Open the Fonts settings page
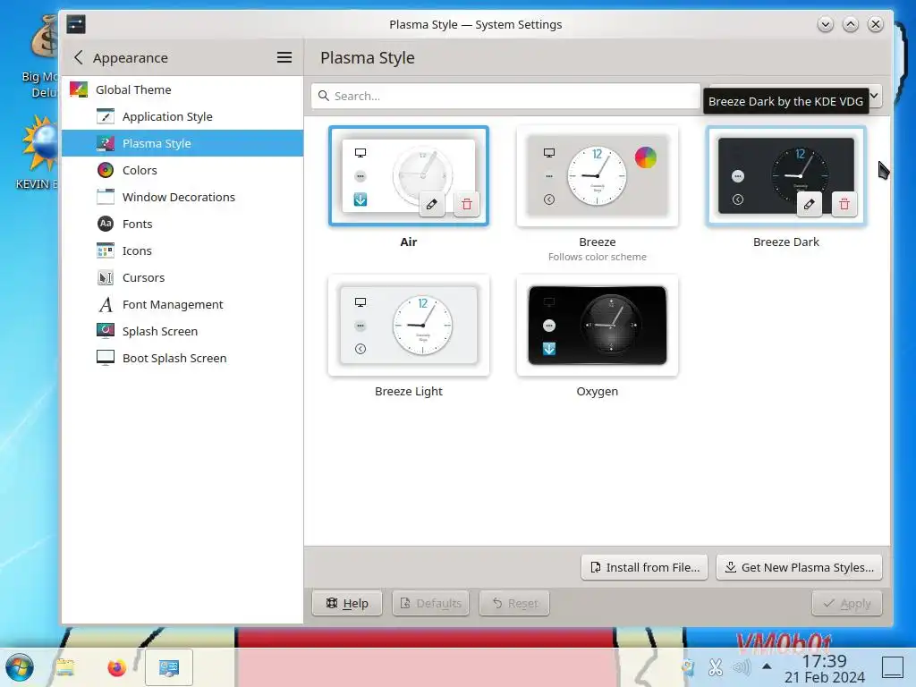Image resolution: width=916 pixels, height=687 pixels. pos(182,224)
